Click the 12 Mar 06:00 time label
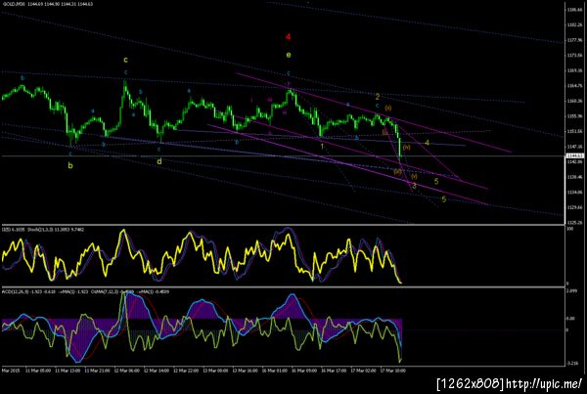 [127, 371]
